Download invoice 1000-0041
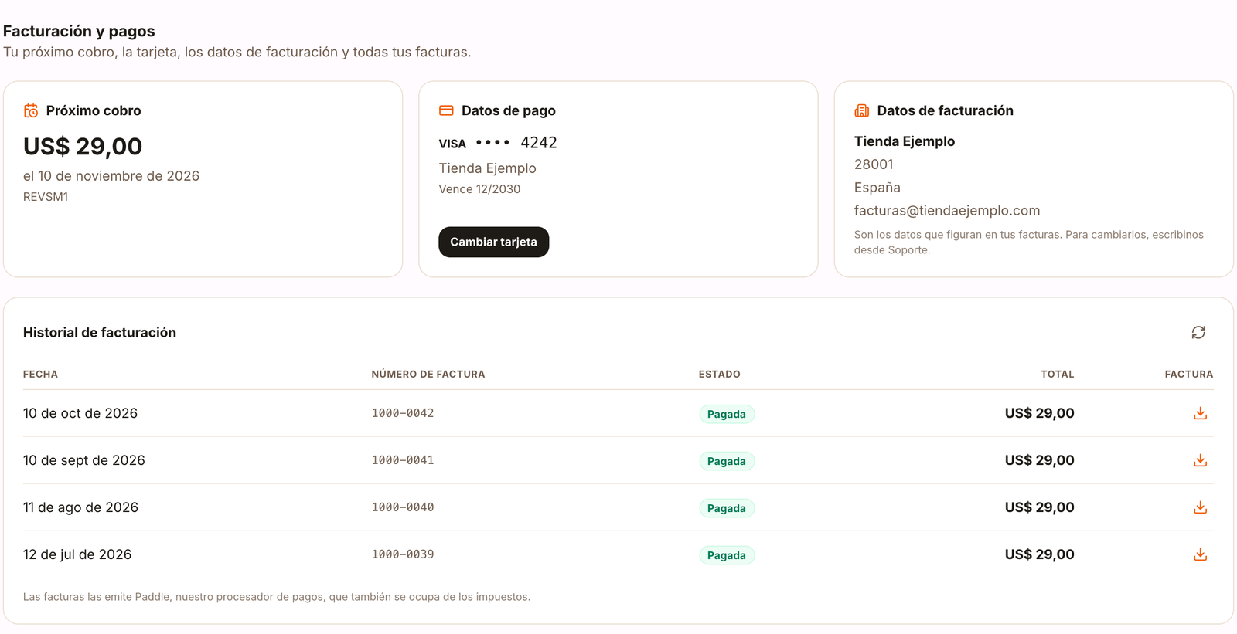The width and height of the screenshot is (1237, 634). point(1200,460)
